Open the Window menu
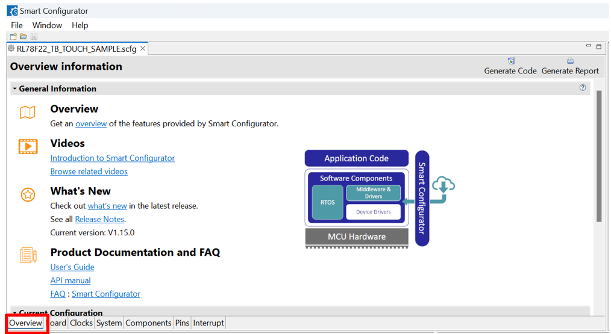This screenshot has height=334, width=611. pyautogui.click(x=47, y=25)
